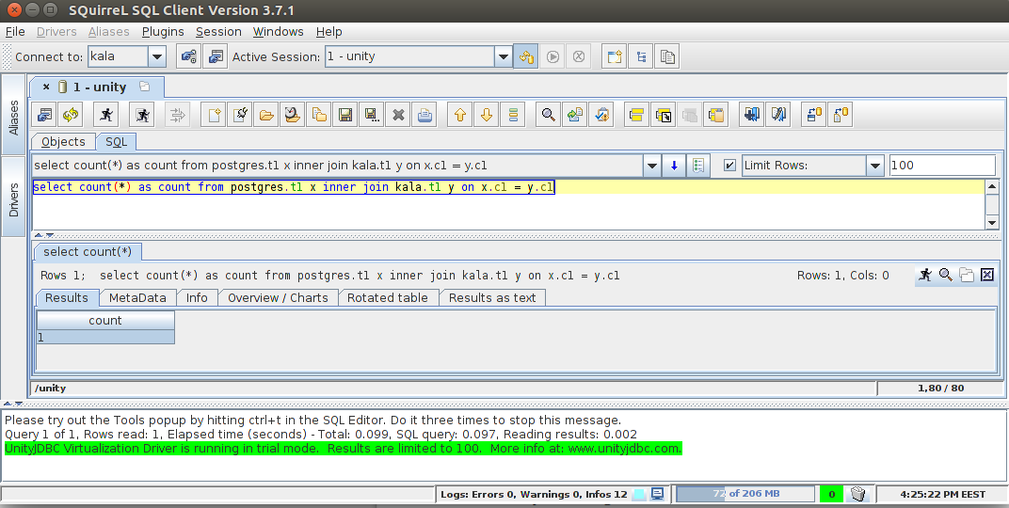1009x508 pixels.
Task: Run the SQL with the running-man icon
Action: 106,115
